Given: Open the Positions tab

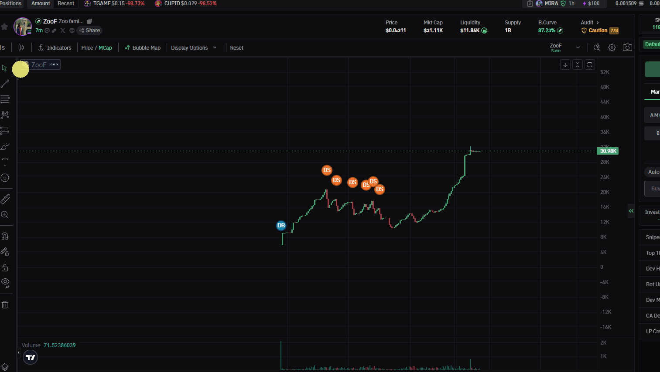Looking at the screenshot, I should click(x=10, y=3).
